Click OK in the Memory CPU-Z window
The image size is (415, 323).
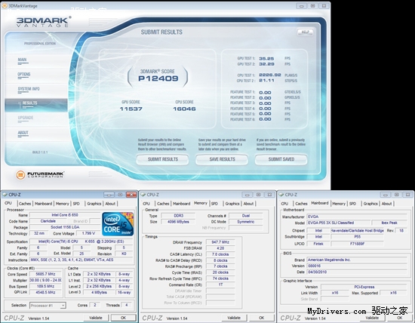(x=262, y=318)
